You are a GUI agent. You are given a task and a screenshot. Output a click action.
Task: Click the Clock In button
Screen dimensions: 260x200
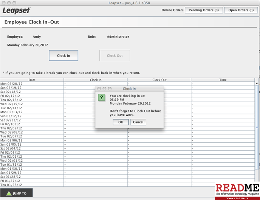click(63, 55)
